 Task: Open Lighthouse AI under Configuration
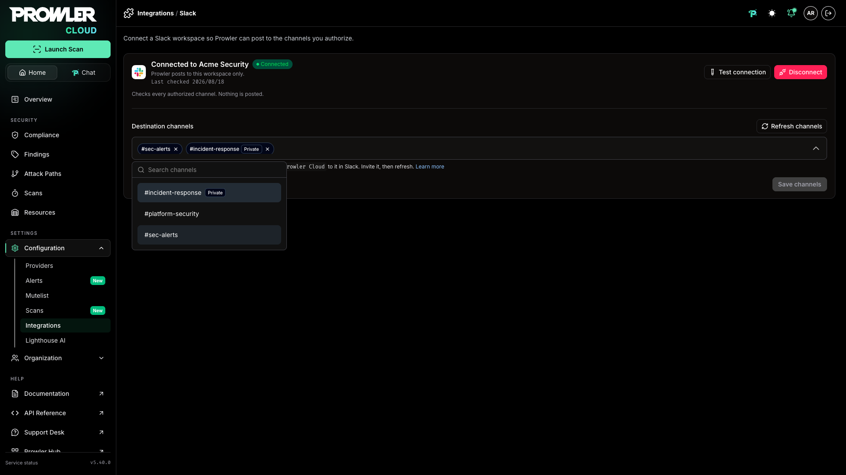(65, 340)
